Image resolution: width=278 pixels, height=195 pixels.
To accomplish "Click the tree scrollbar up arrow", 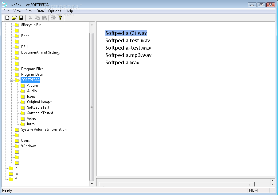I will pyautogui.click(x=92, y=25).
